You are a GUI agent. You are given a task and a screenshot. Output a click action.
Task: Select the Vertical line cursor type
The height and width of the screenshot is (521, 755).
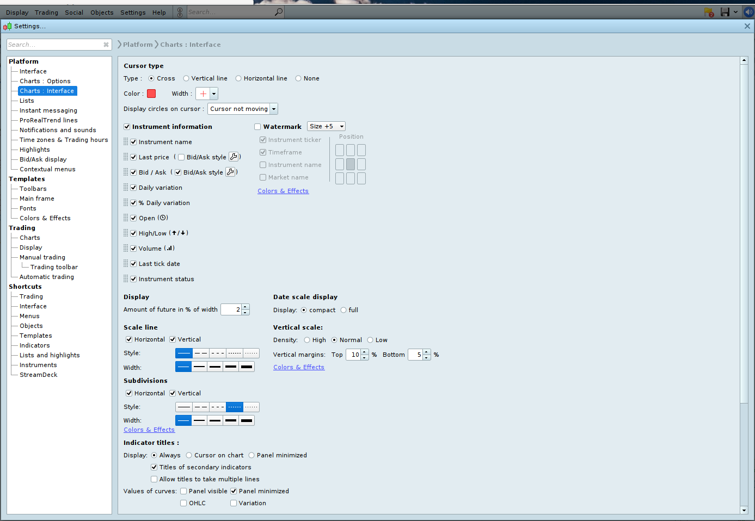coord(186,78)
